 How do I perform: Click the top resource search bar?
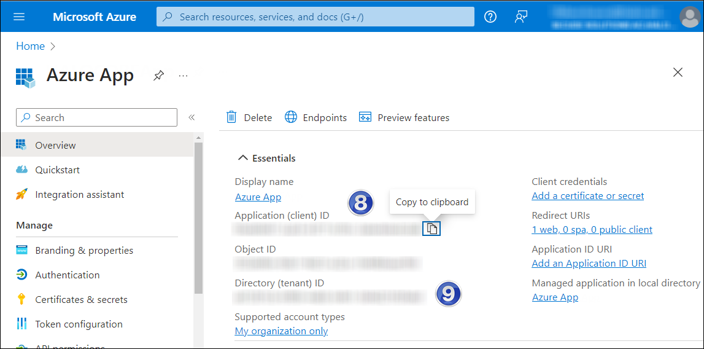tap(315, 17)
